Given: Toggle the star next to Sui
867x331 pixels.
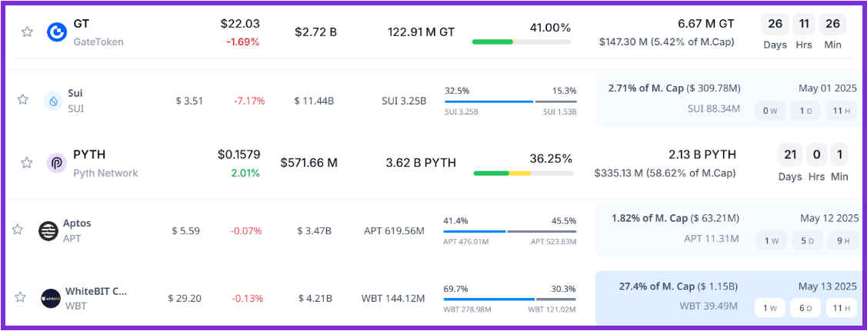Looking at the screenshot, I should tap(23, 100).
